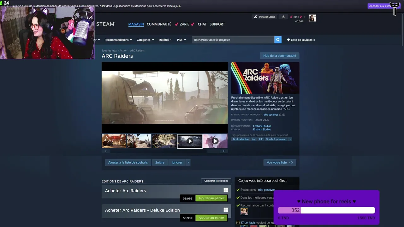Viewport: 404px width, 227px height.
Task: Expand the Recommandations menu
Action: click(x=118, y=40)
